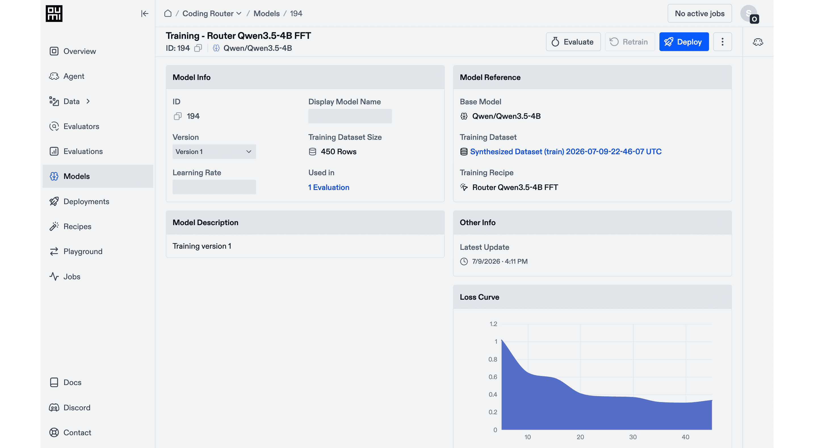The image size is (814, 448).
Task: Open agent panel icon at far right
Action: [x=758, y=42]
